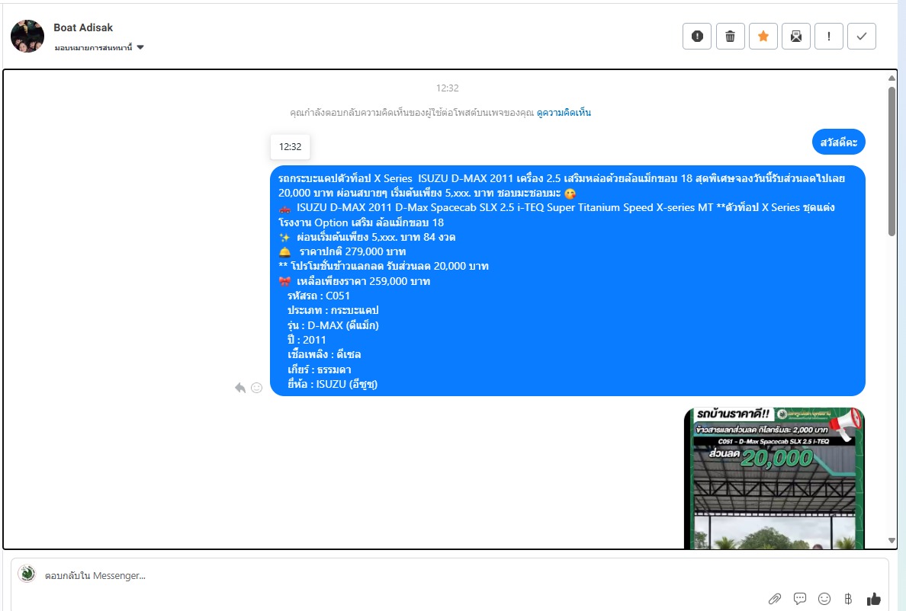The height and width of the screenshot is (611, 906).
Task: Delete conversation with trash icon
Action: point(731,37)
